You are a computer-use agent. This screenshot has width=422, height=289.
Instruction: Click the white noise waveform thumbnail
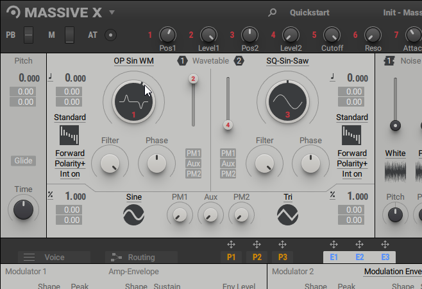pos(395,171)
